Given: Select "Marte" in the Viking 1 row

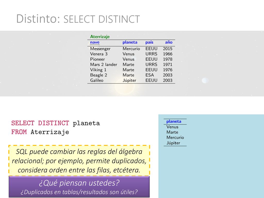Looking at the screenshot, I should [x=128, y=70].
